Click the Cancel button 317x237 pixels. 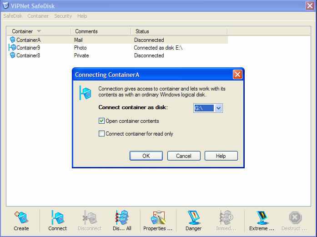coord(184,156)
